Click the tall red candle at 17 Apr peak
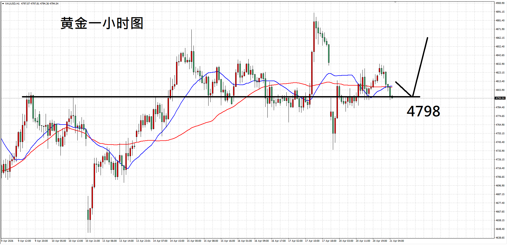 (314, 37)
